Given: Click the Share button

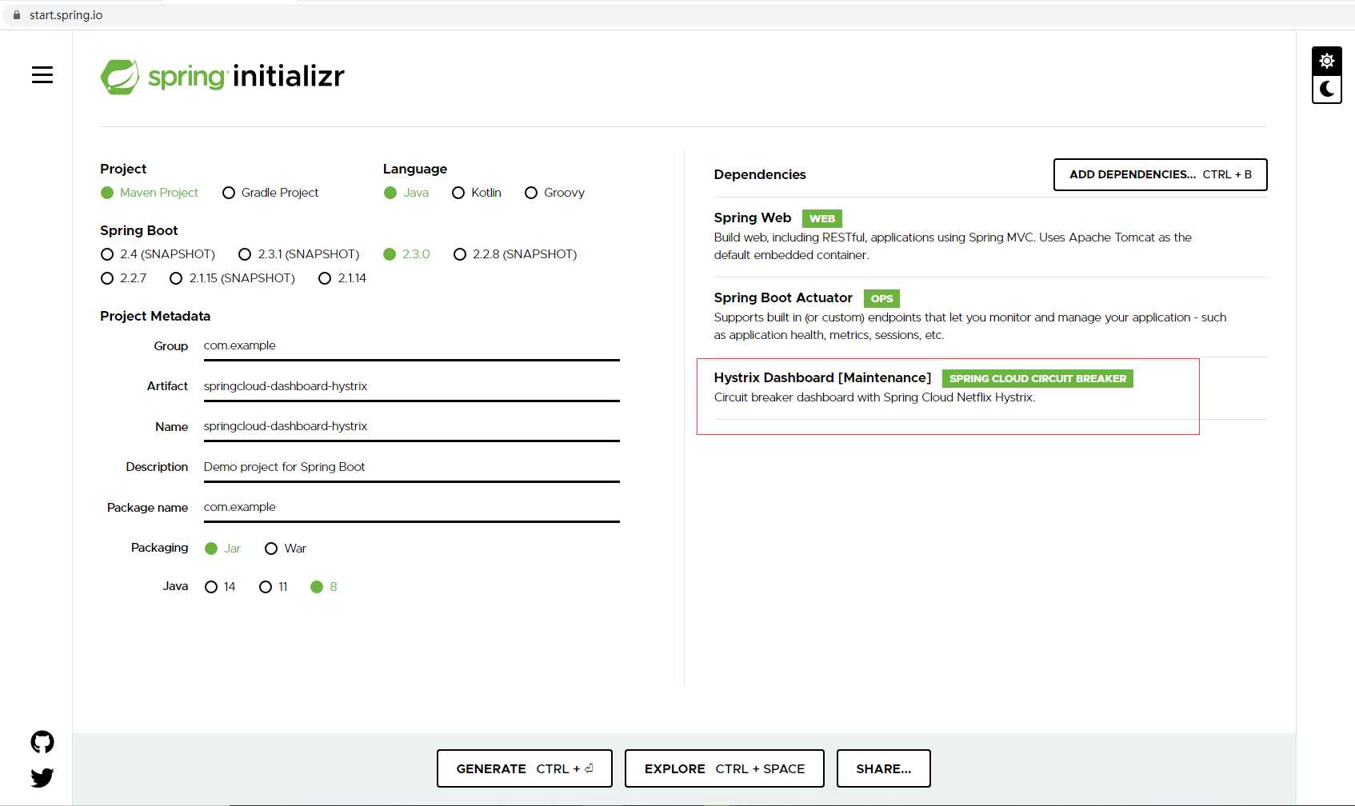Looking at the screenshot, I should (884, 768).
